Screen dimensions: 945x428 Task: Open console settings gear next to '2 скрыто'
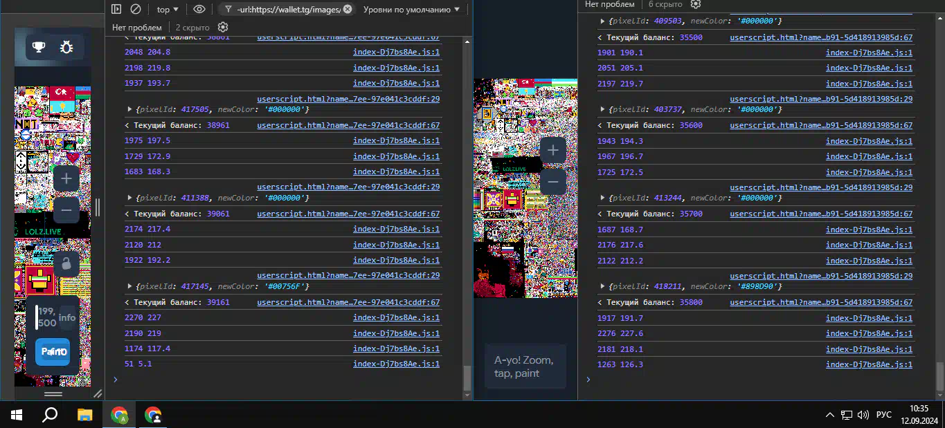click(223, 27)
